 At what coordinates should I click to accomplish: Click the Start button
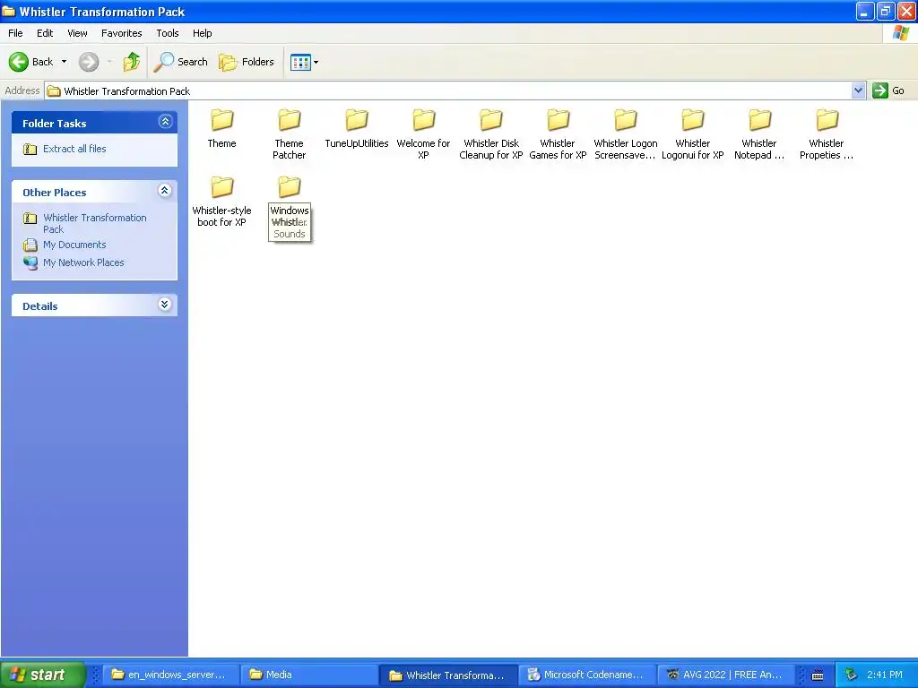click(x=41, y=675)
